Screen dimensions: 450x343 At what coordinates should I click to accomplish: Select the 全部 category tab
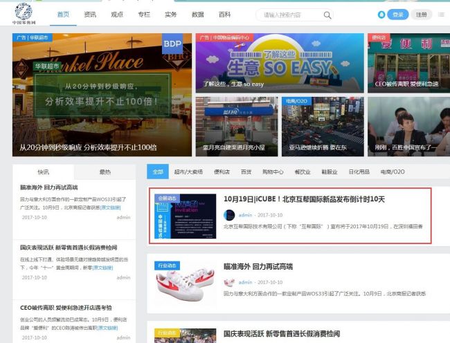tap(158, 171)
